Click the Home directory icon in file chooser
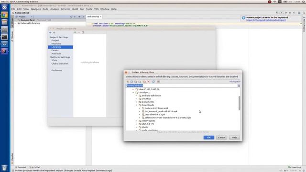The width and height of the screenshot is (306, 172). coord(128,82)
